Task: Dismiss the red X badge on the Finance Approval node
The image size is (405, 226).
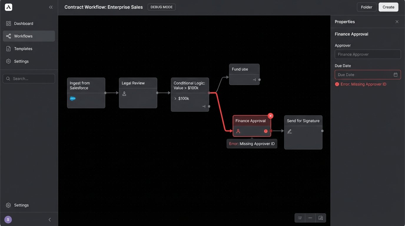Action: [270, 116]
